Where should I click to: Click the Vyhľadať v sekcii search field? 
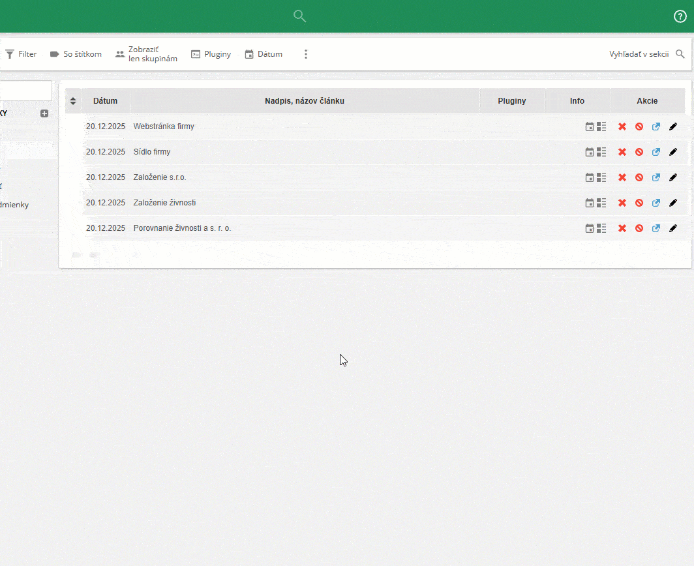pos(639,54)
